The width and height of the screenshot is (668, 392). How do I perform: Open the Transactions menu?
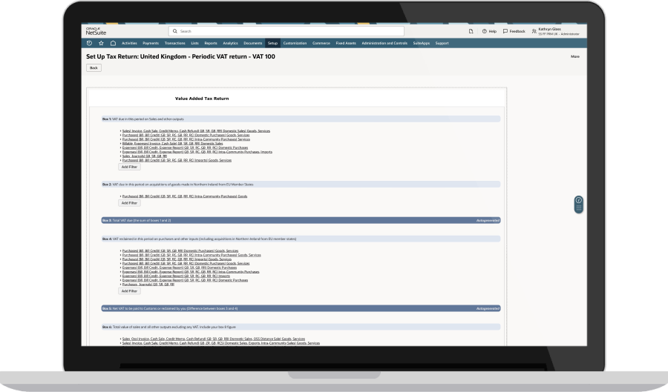[x=174, y=43]
